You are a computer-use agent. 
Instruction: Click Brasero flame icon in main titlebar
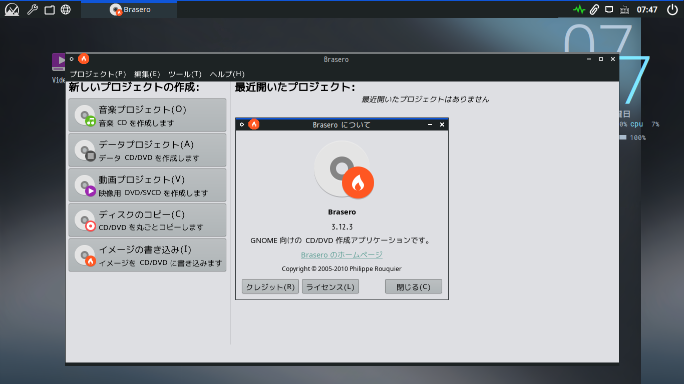84,59
